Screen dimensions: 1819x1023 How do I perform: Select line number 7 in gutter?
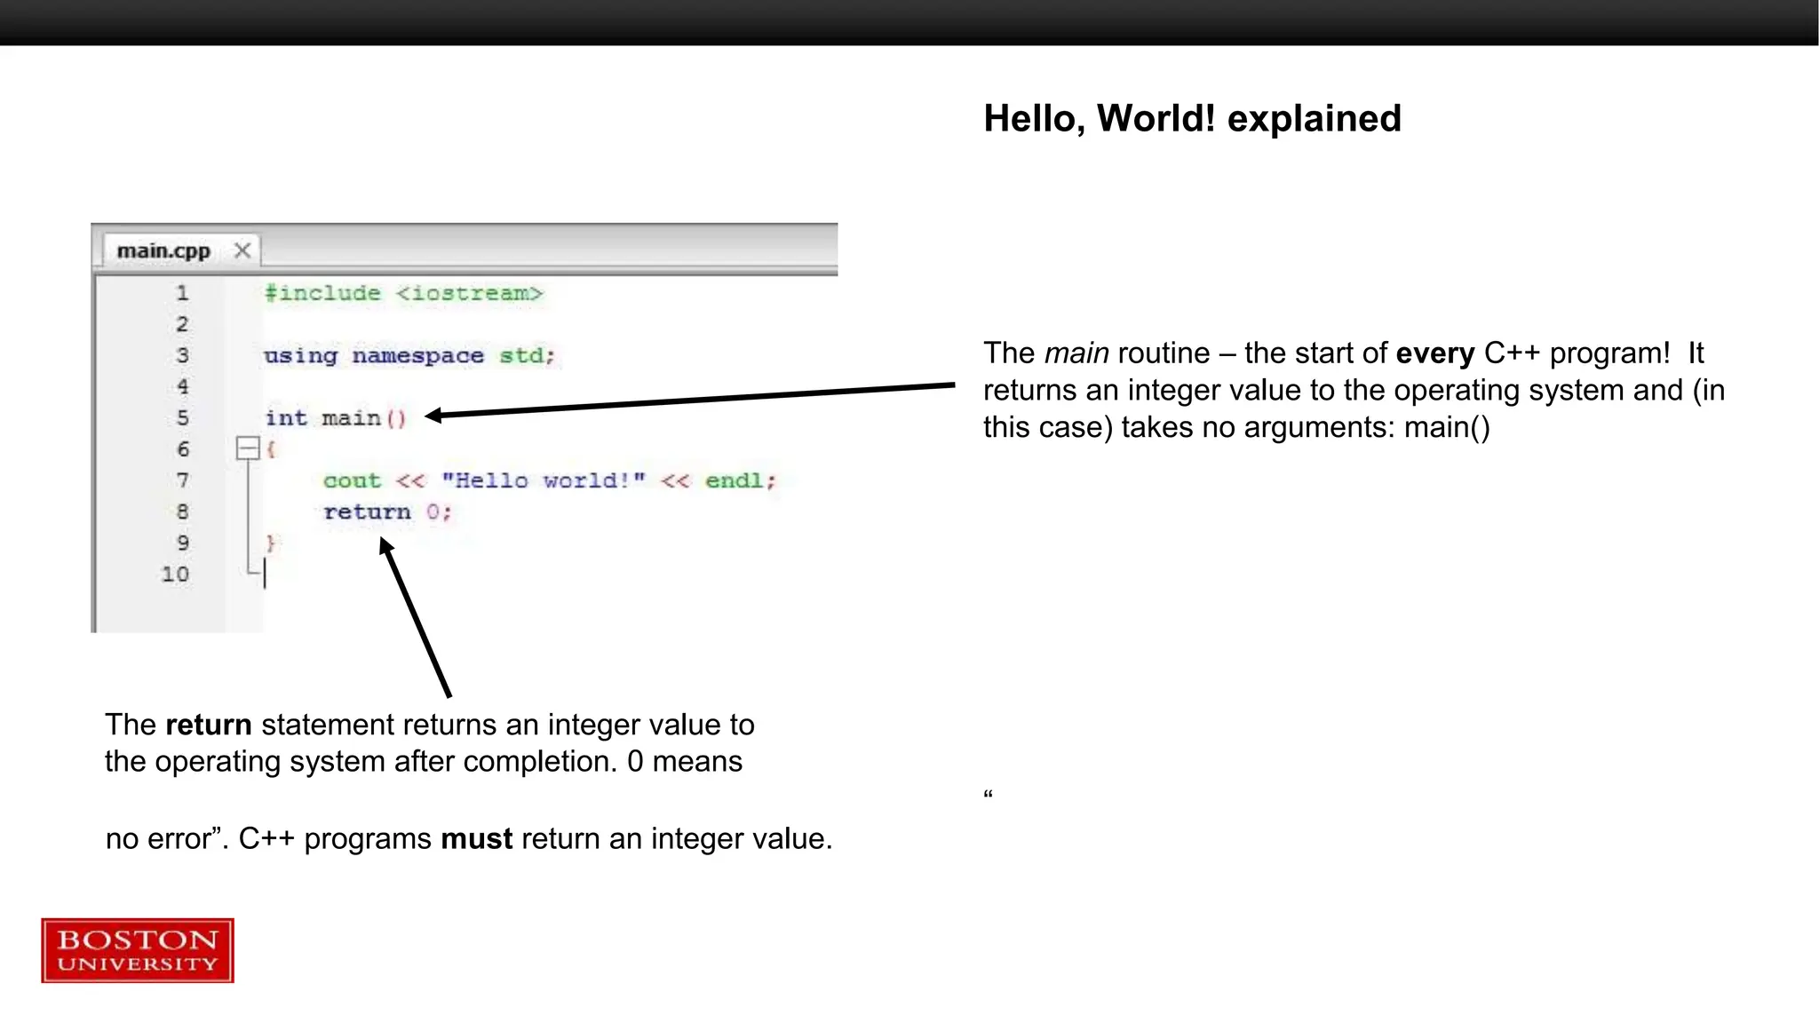(182, 480)
